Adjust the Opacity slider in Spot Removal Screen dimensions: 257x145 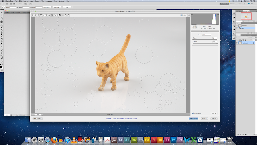pyautogui.click(x=205, y=43)
